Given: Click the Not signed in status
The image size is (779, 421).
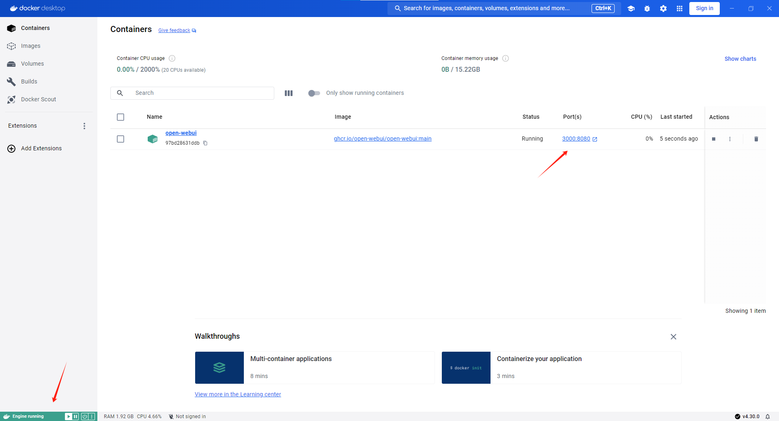Looking at the screenshot, I should pyautogui.click(x=187, y=417).
